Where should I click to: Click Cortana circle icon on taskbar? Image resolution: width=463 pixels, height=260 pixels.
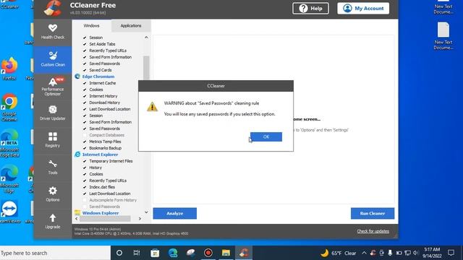119,253
